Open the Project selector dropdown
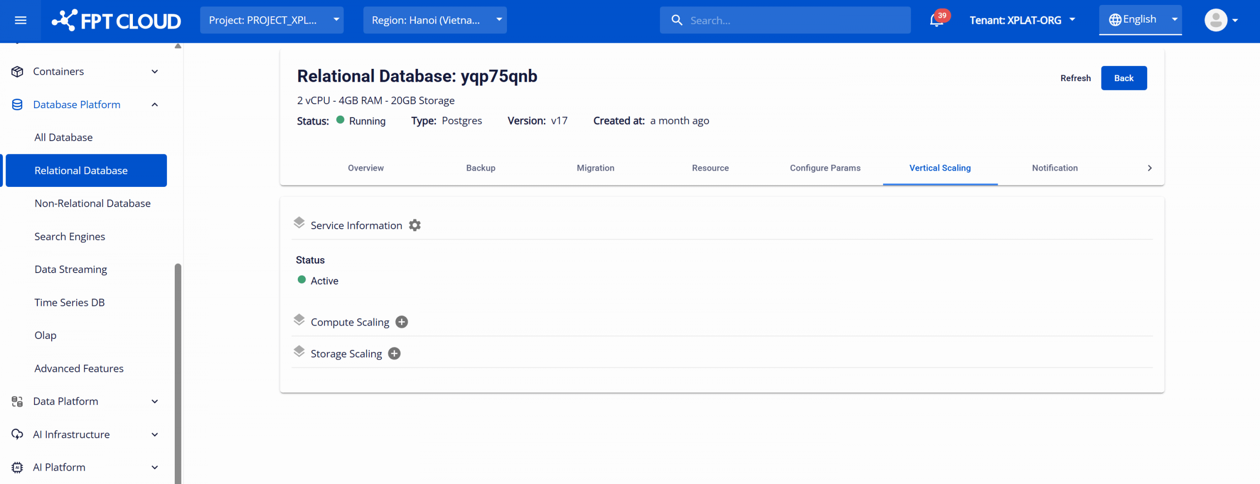This screenshot has width=1260, height=484. (x=272, y=20)
